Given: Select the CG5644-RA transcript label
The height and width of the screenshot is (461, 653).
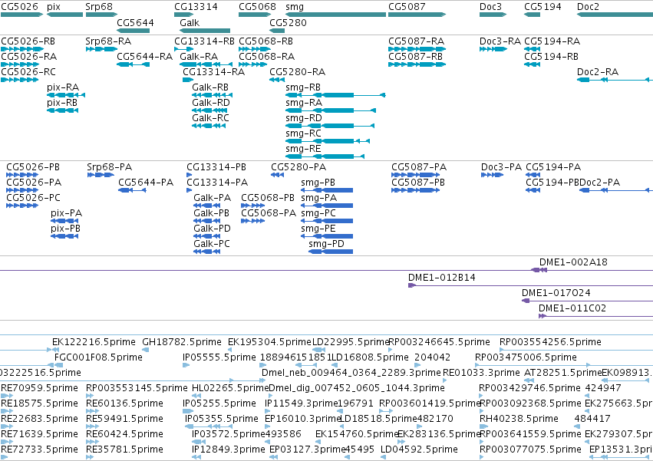Looking at the screenshot, I should tap(144, 56).
